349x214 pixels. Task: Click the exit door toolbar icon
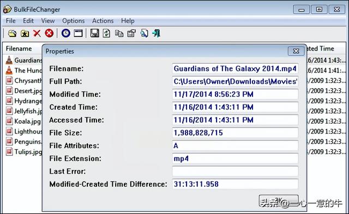pos(157,33)
